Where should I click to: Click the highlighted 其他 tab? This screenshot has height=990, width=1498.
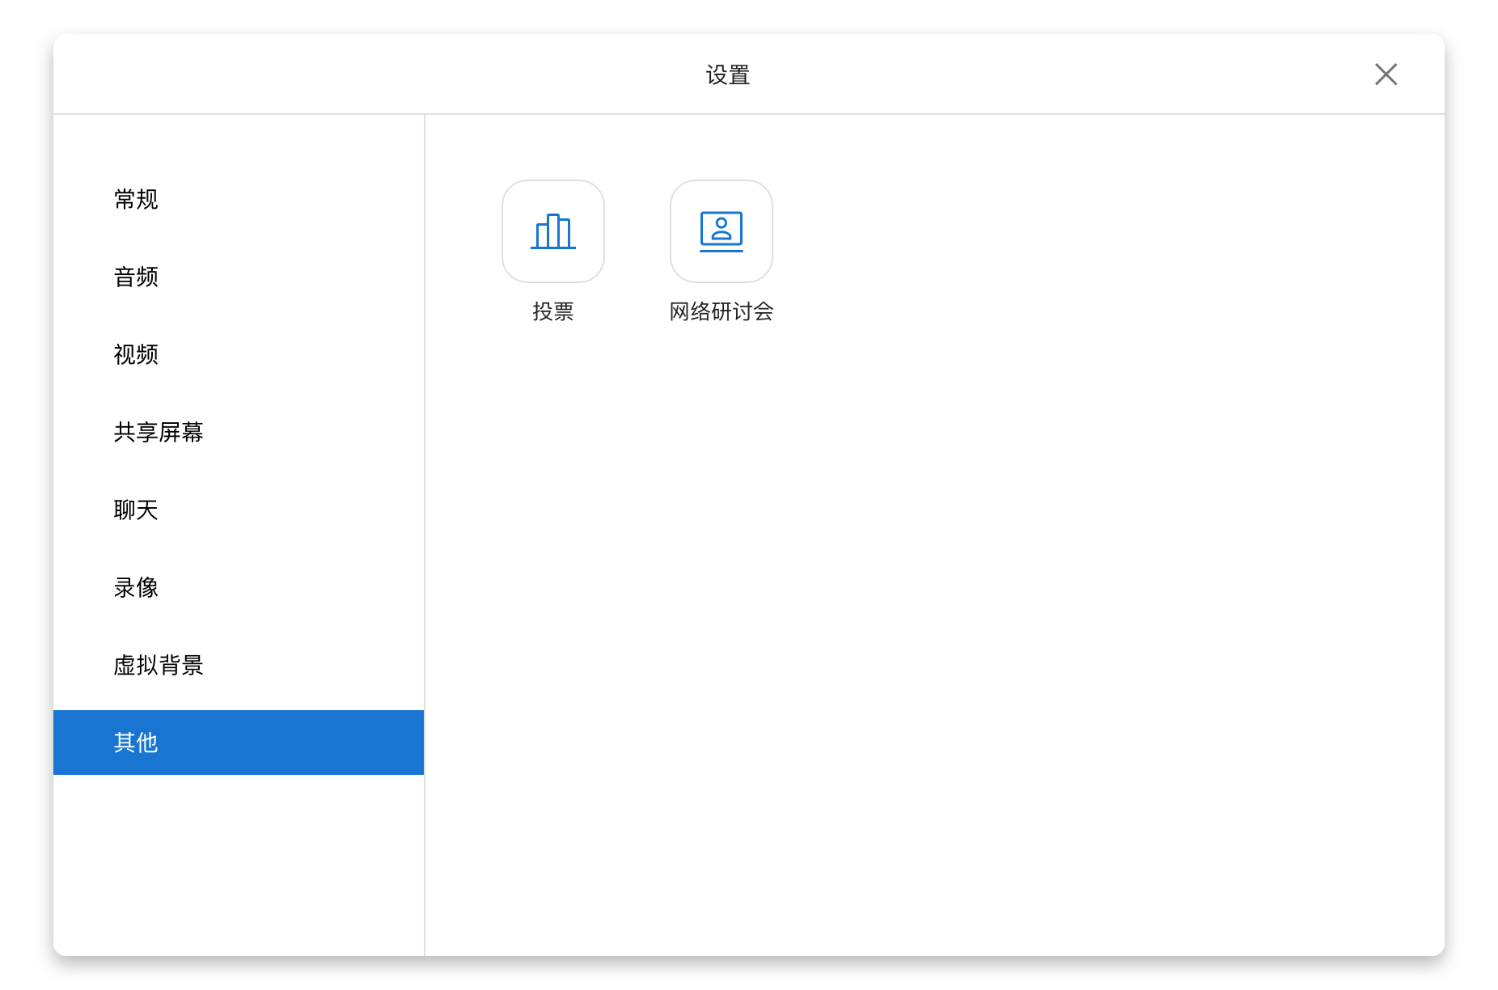tap(136, 742)
